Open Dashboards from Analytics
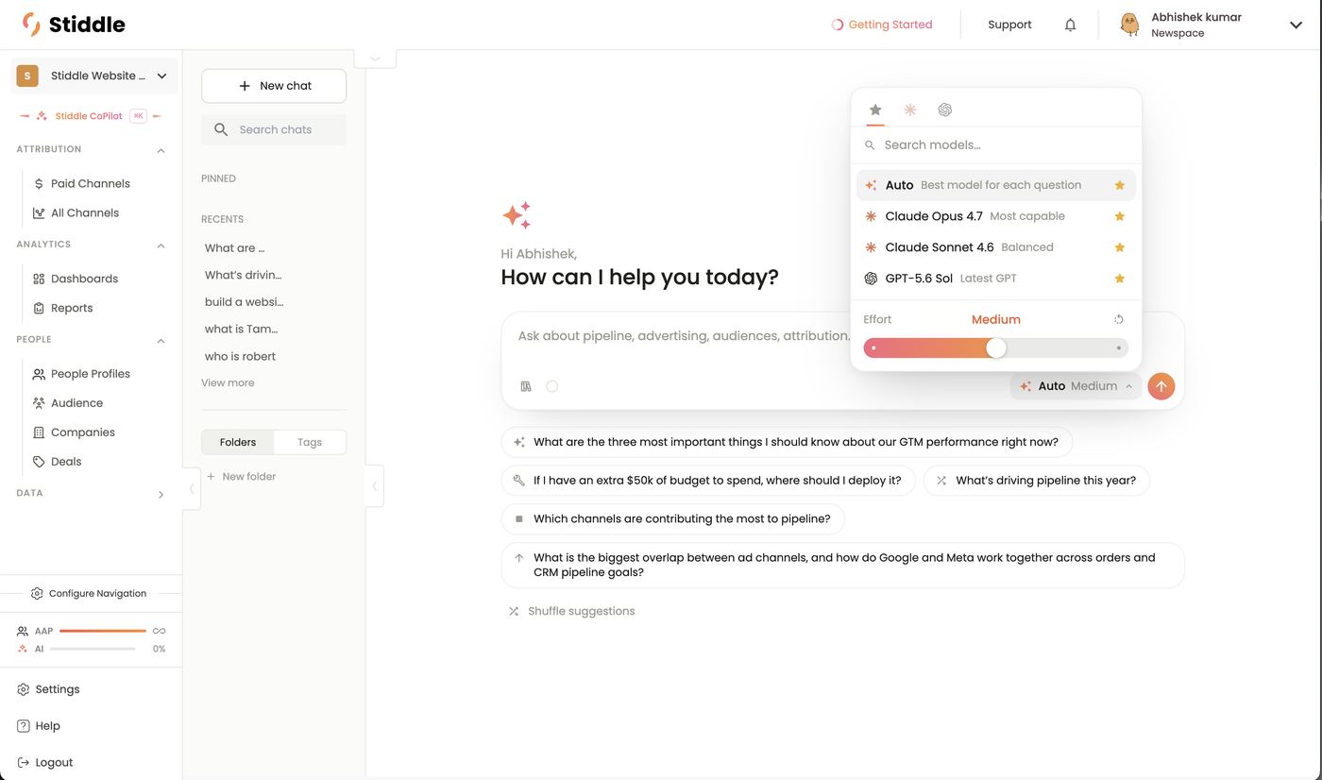 pyautogui.click(x=84, y=279)
